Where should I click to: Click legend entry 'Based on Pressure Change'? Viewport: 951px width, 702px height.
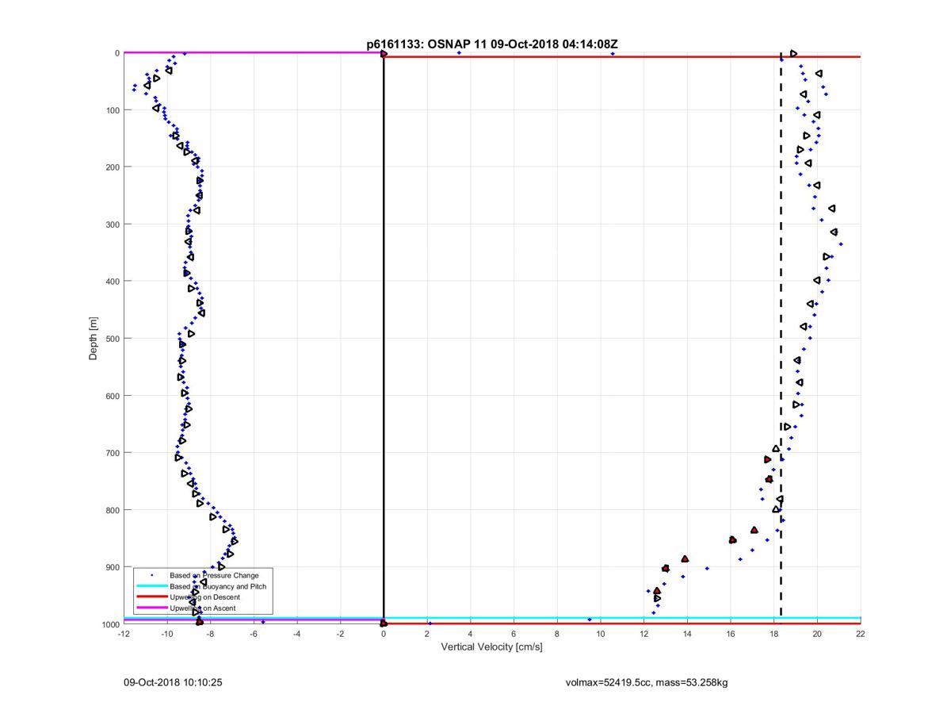point(214,575)
